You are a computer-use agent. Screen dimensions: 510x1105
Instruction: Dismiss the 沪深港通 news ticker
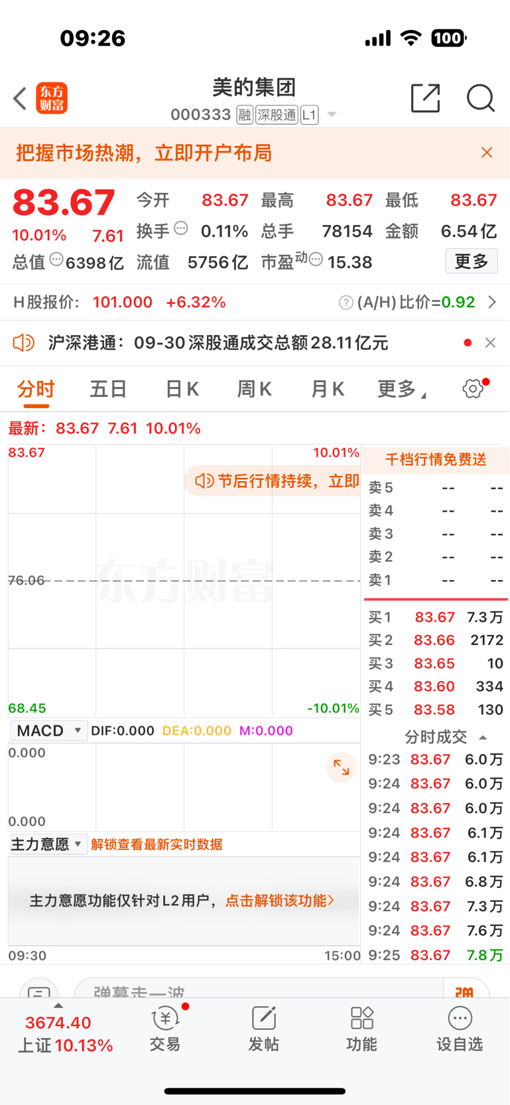tap(490, 342)
